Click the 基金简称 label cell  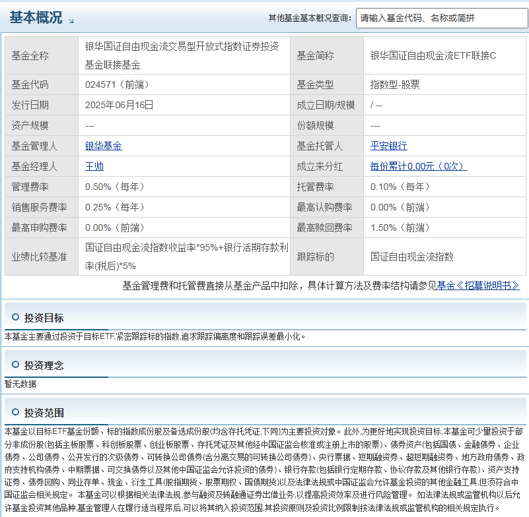(x=327, y=55)
